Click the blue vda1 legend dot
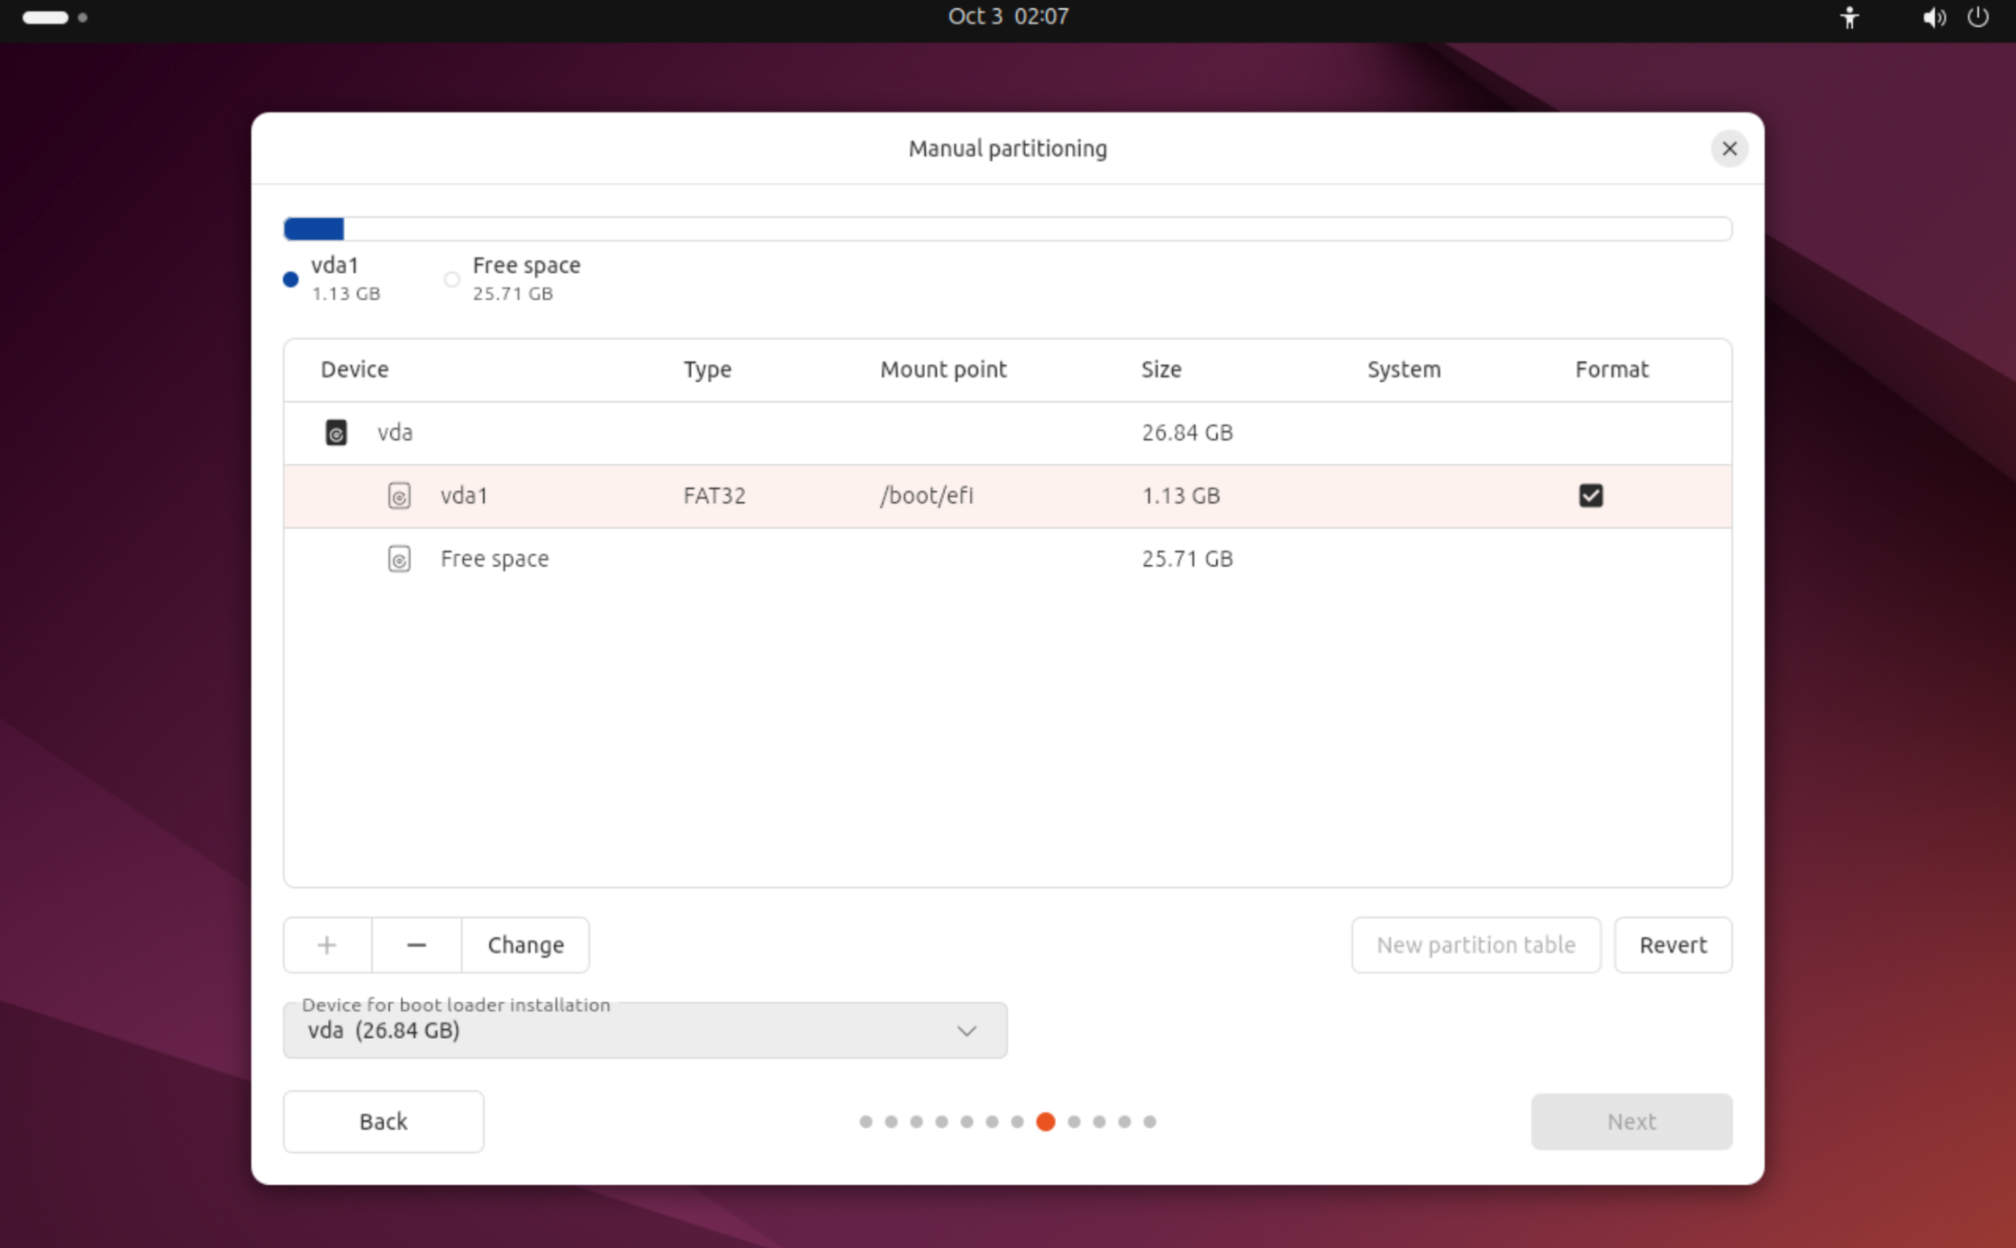This screenshot has width=2016, height=1248. click(290, 279)
